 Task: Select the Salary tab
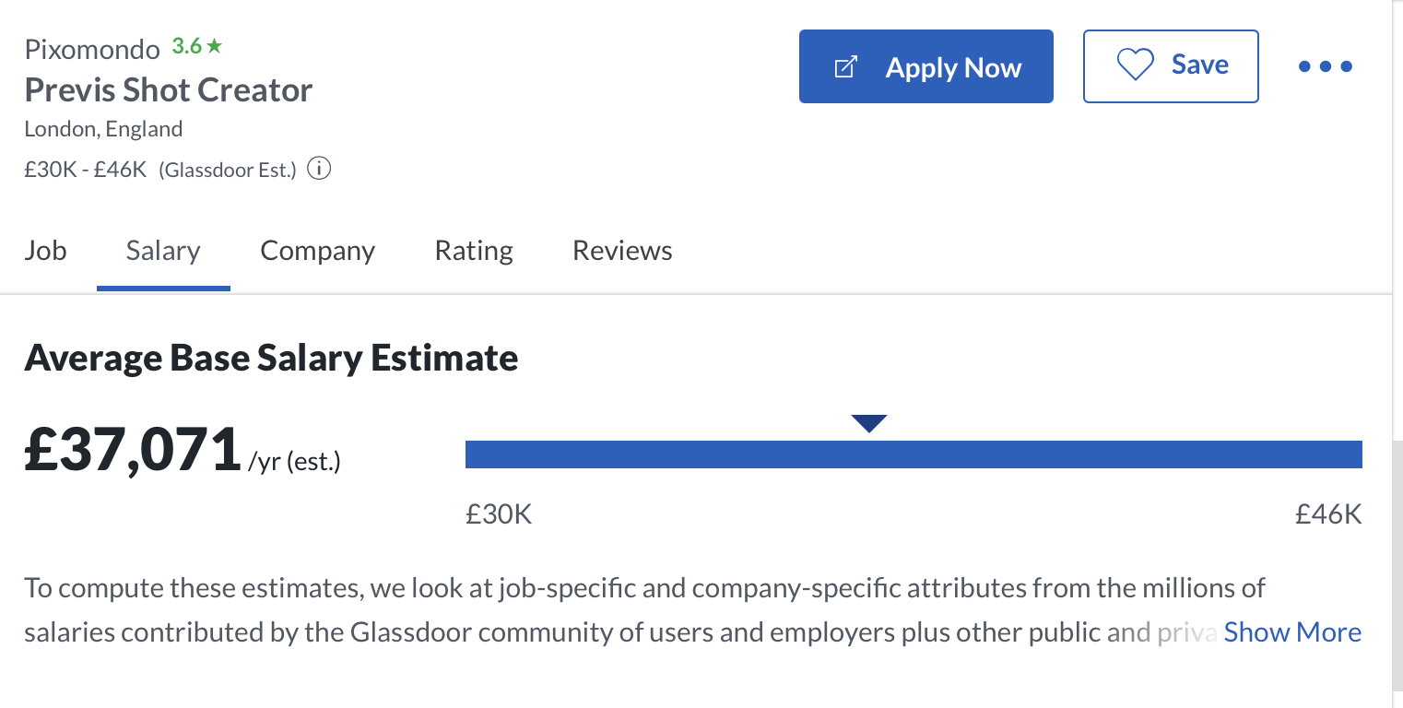(x=163, y=251)
